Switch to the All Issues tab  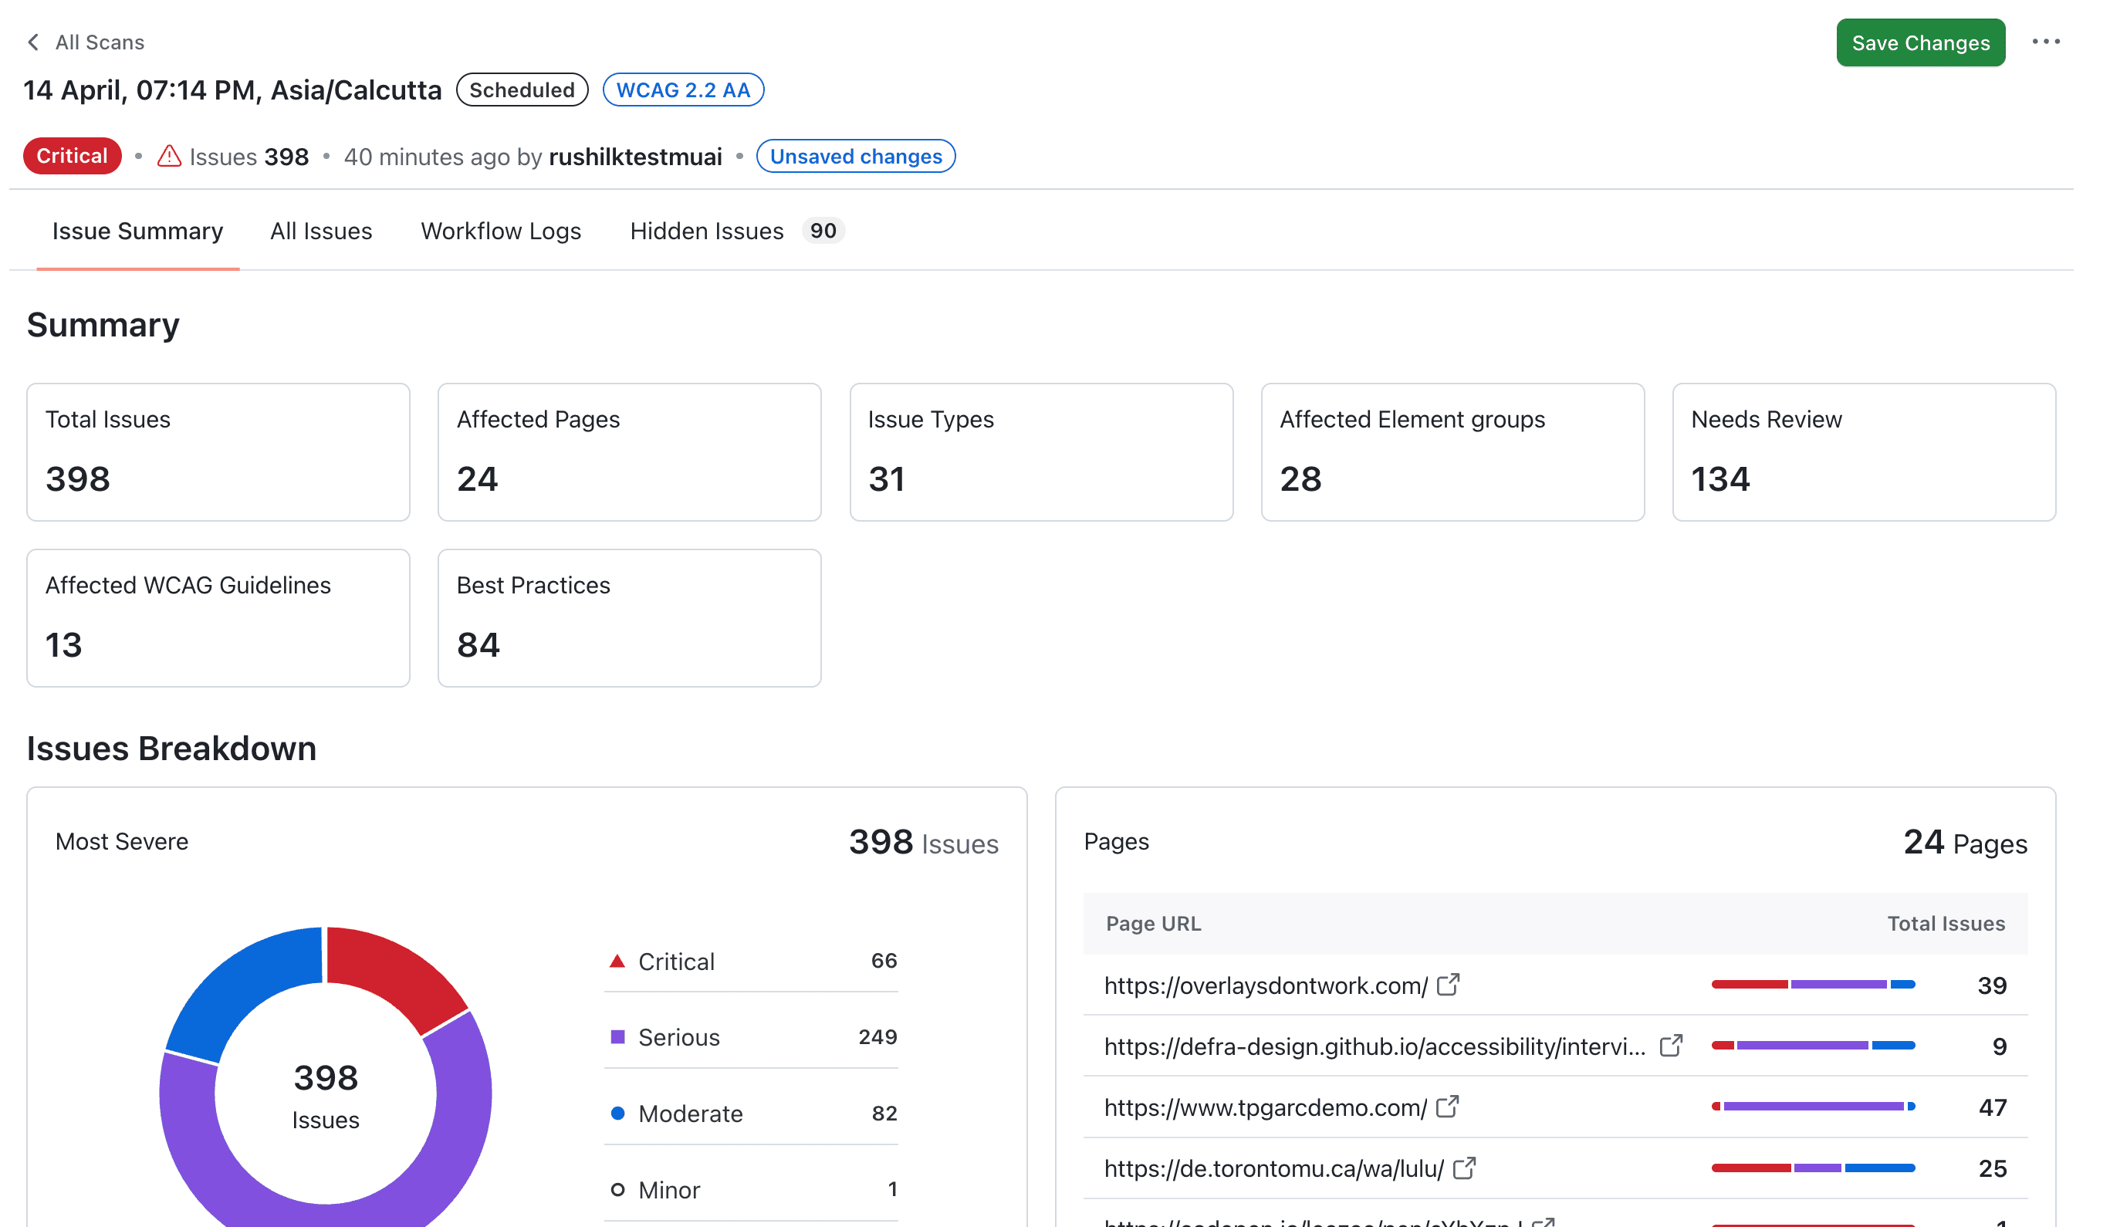pyautogui.click(x=321, y=231)
